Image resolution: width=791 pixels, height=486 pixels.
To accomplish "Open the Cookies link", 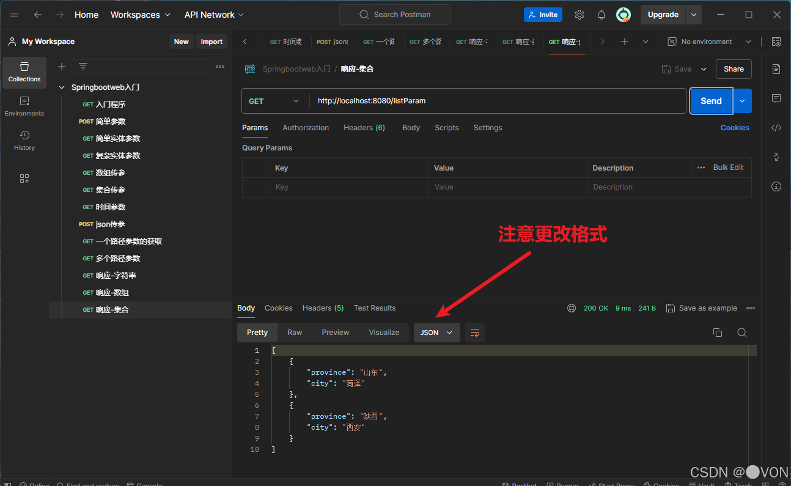I will point(735,128).
